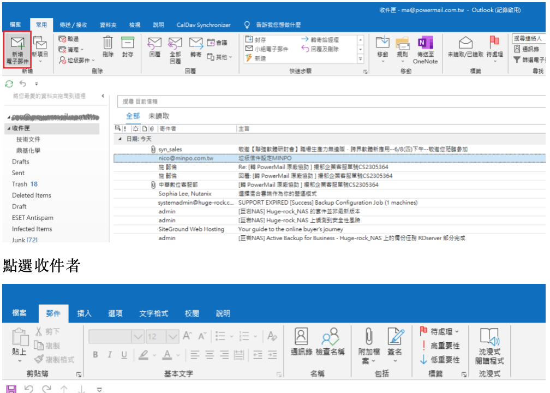Open 待處理 flag menu in Outlook main ribbon

(494, 49)
